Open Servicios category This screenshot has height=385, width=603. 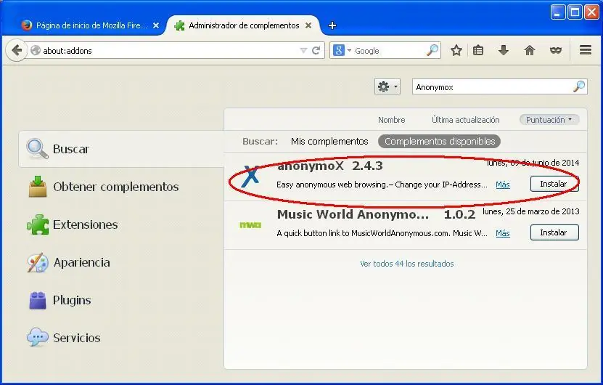click(121, 338)
